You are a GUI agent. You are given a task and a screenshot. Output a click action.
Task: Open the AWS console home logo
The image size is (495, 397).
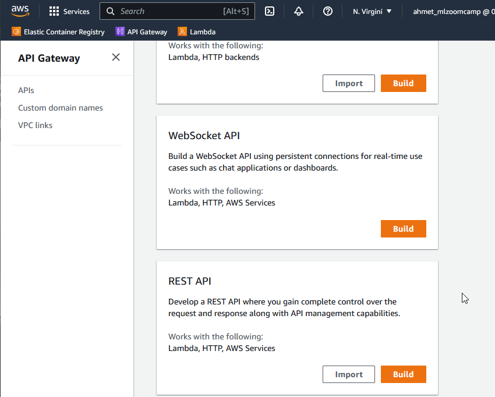tap(20, 11)
